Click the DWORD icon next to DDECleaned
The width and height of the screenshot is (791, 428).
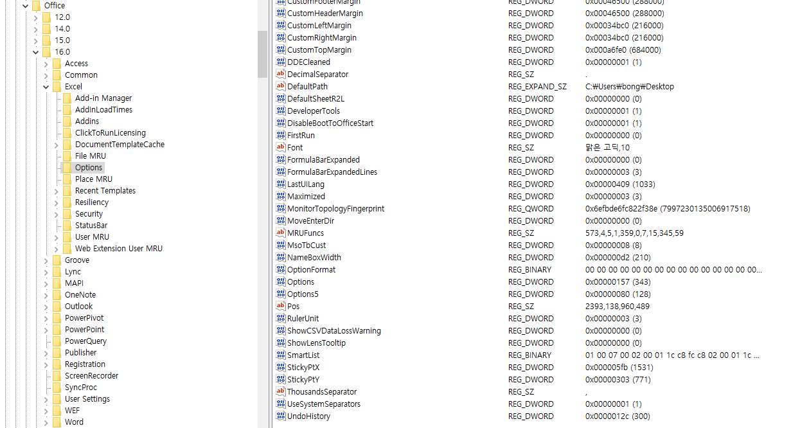pos(280,62)
